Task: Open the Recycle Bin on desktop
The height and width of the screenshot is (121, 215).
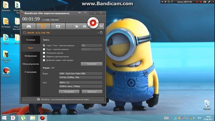Action: (x=207, y=105)
